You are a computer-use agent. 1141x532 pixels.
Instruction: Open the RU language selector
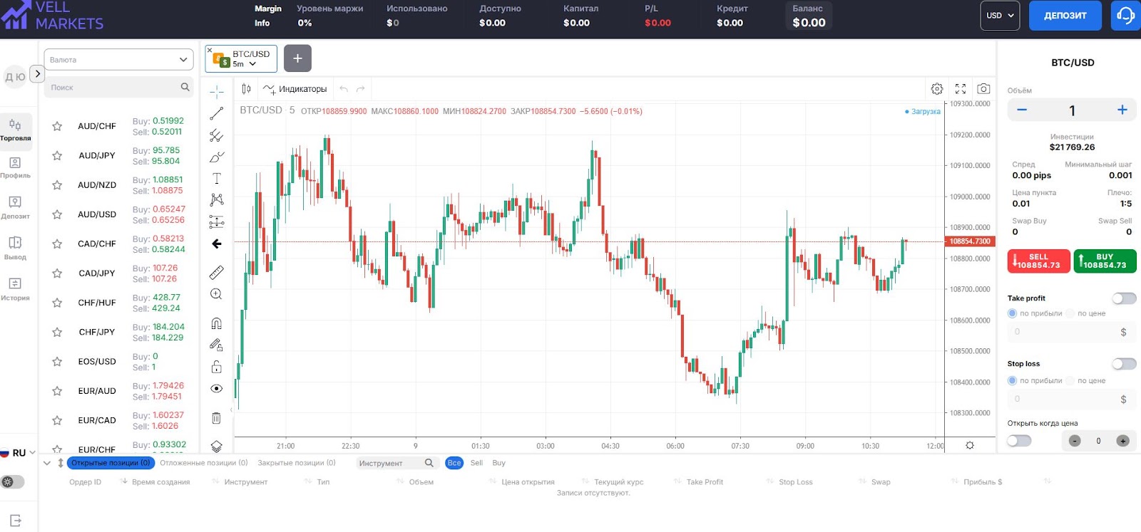[x=18, y=453]
